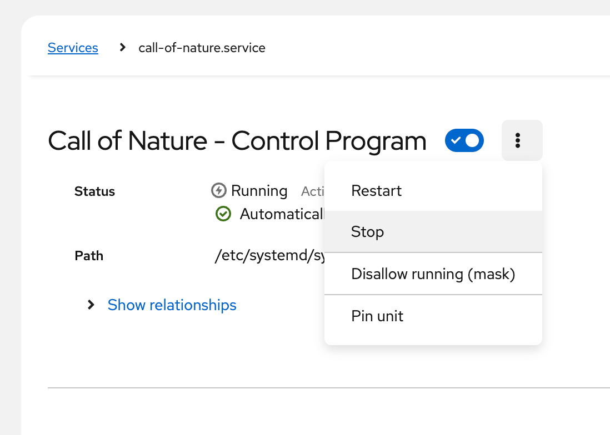Screen dimensions: 610x435
Task: Go back to the Services page link
Action: (73, 48)
